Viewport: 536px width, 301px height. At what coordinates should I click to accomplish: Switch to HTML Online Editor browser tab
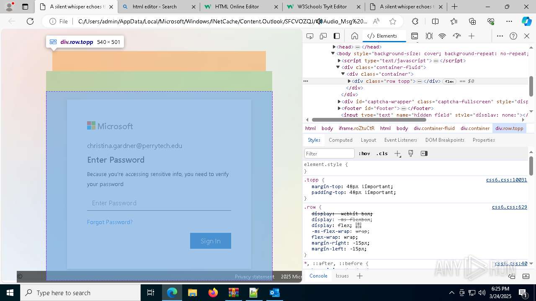pyautogui.click(x=241, y=7)
